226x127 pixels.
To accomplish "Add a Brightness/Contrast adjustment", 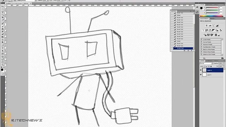I will [x=207, y=26].
